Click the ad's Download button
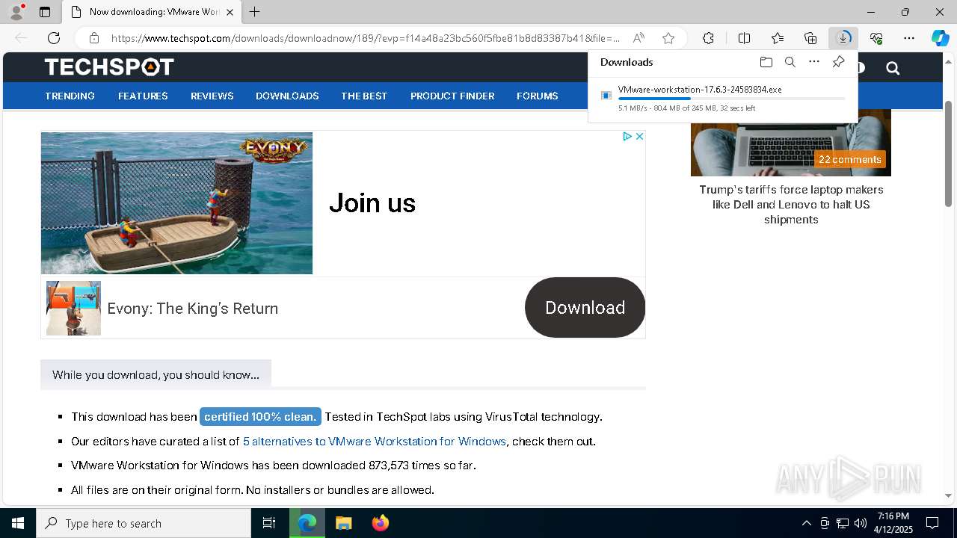957x538 pixels. coord(585,308)
